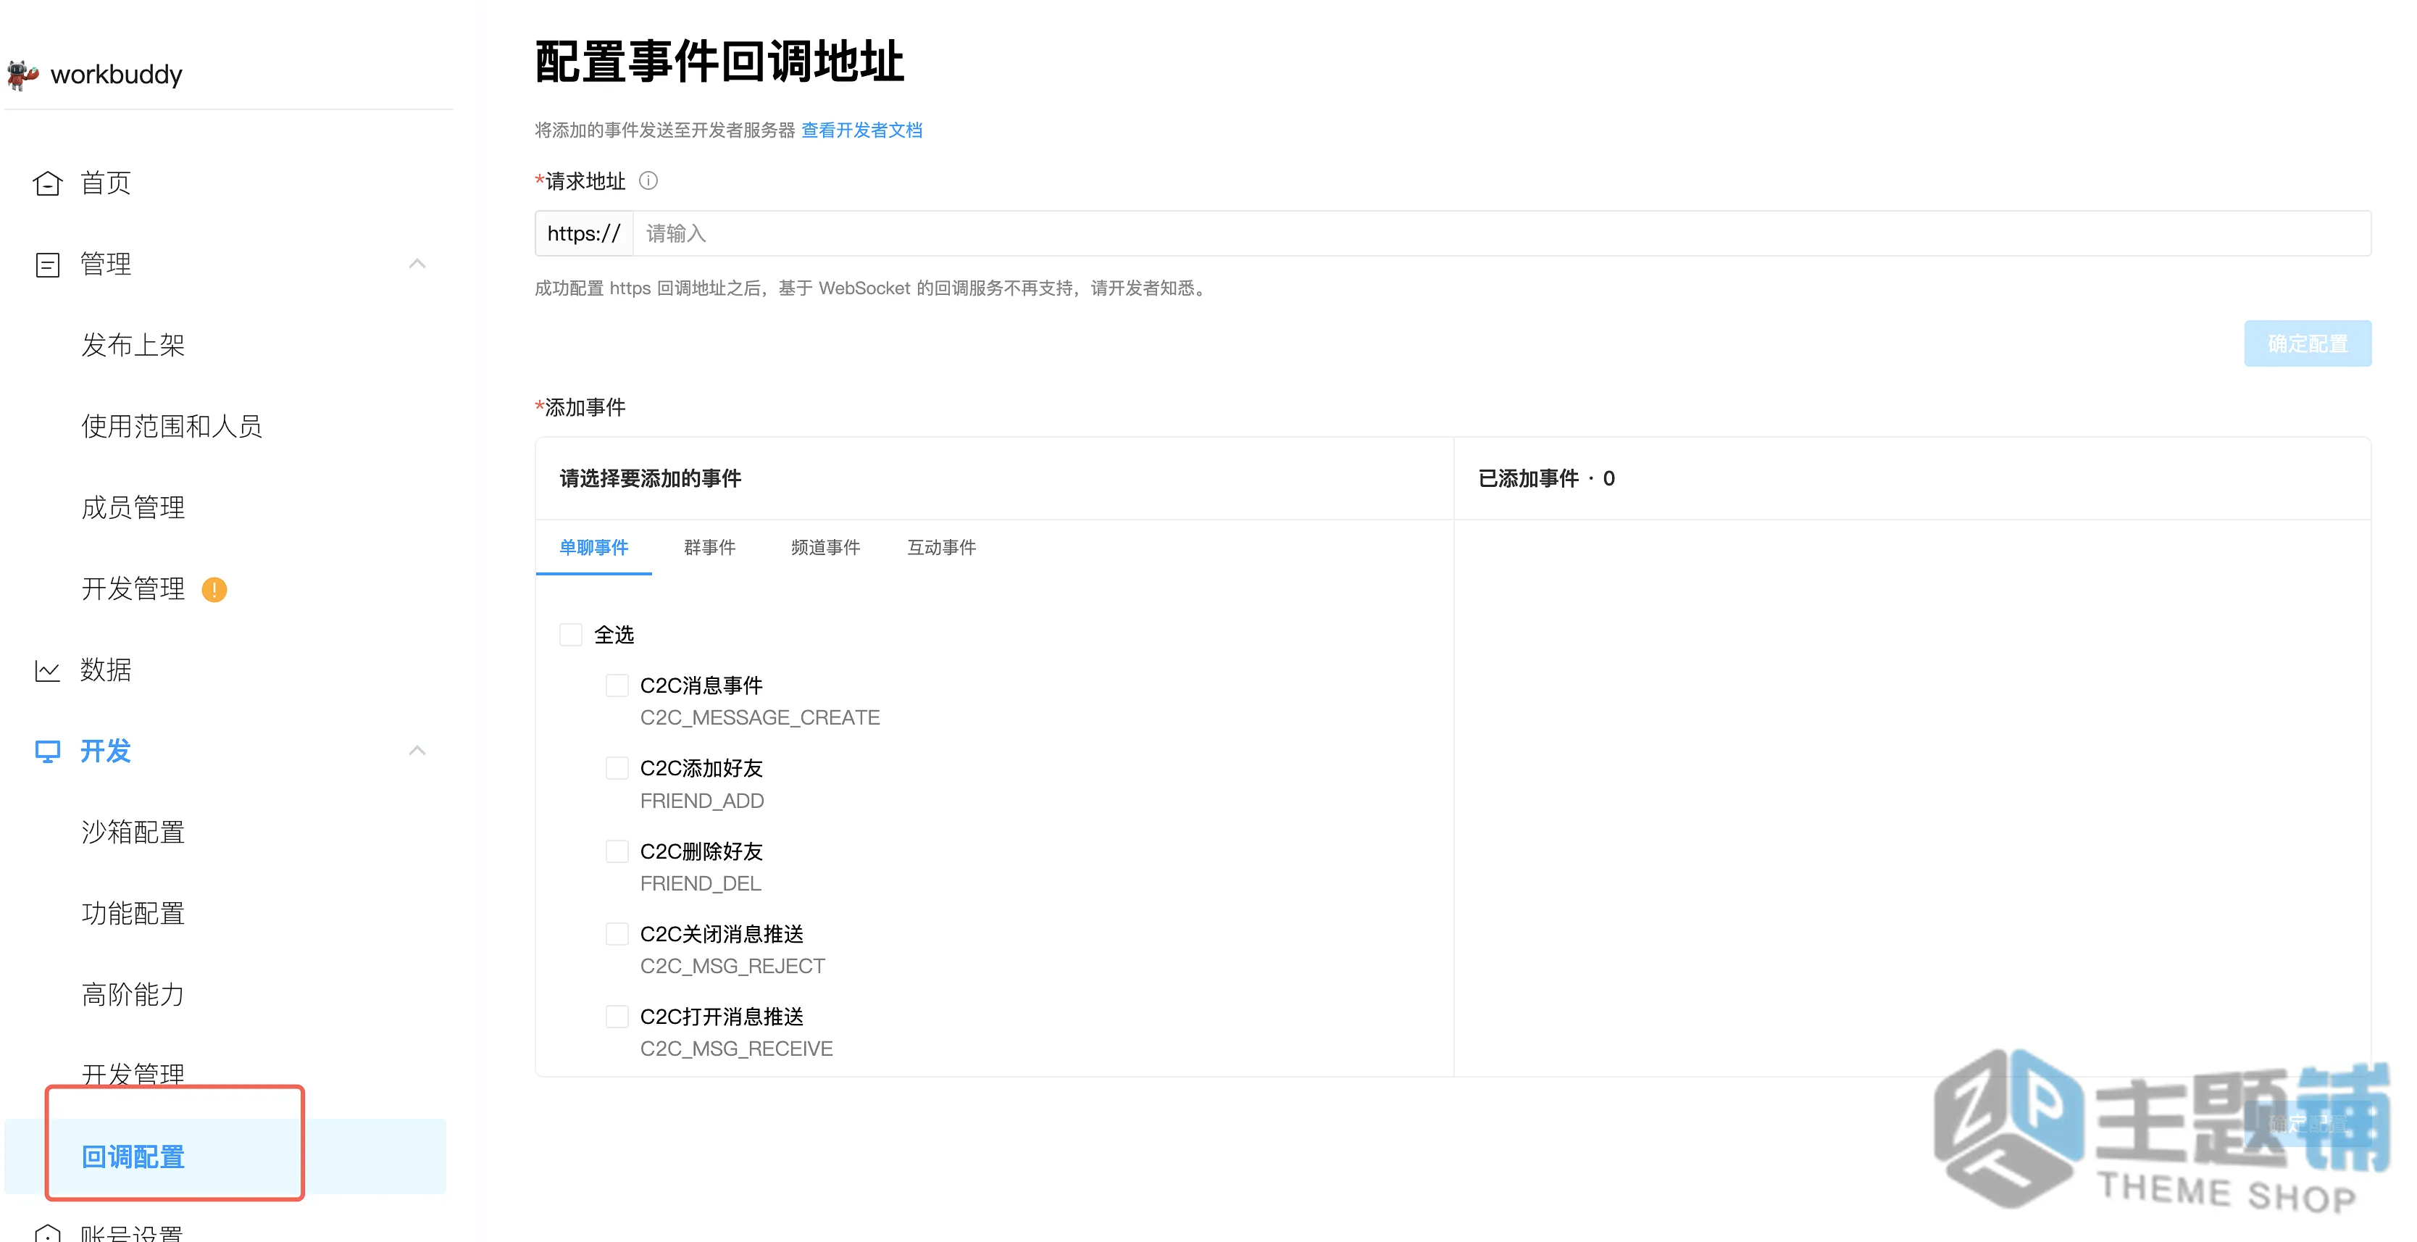Viewport: 2417px width, 1242px height.
Task: Open 功能配置 in the sidebar
Action: [133, 914]
